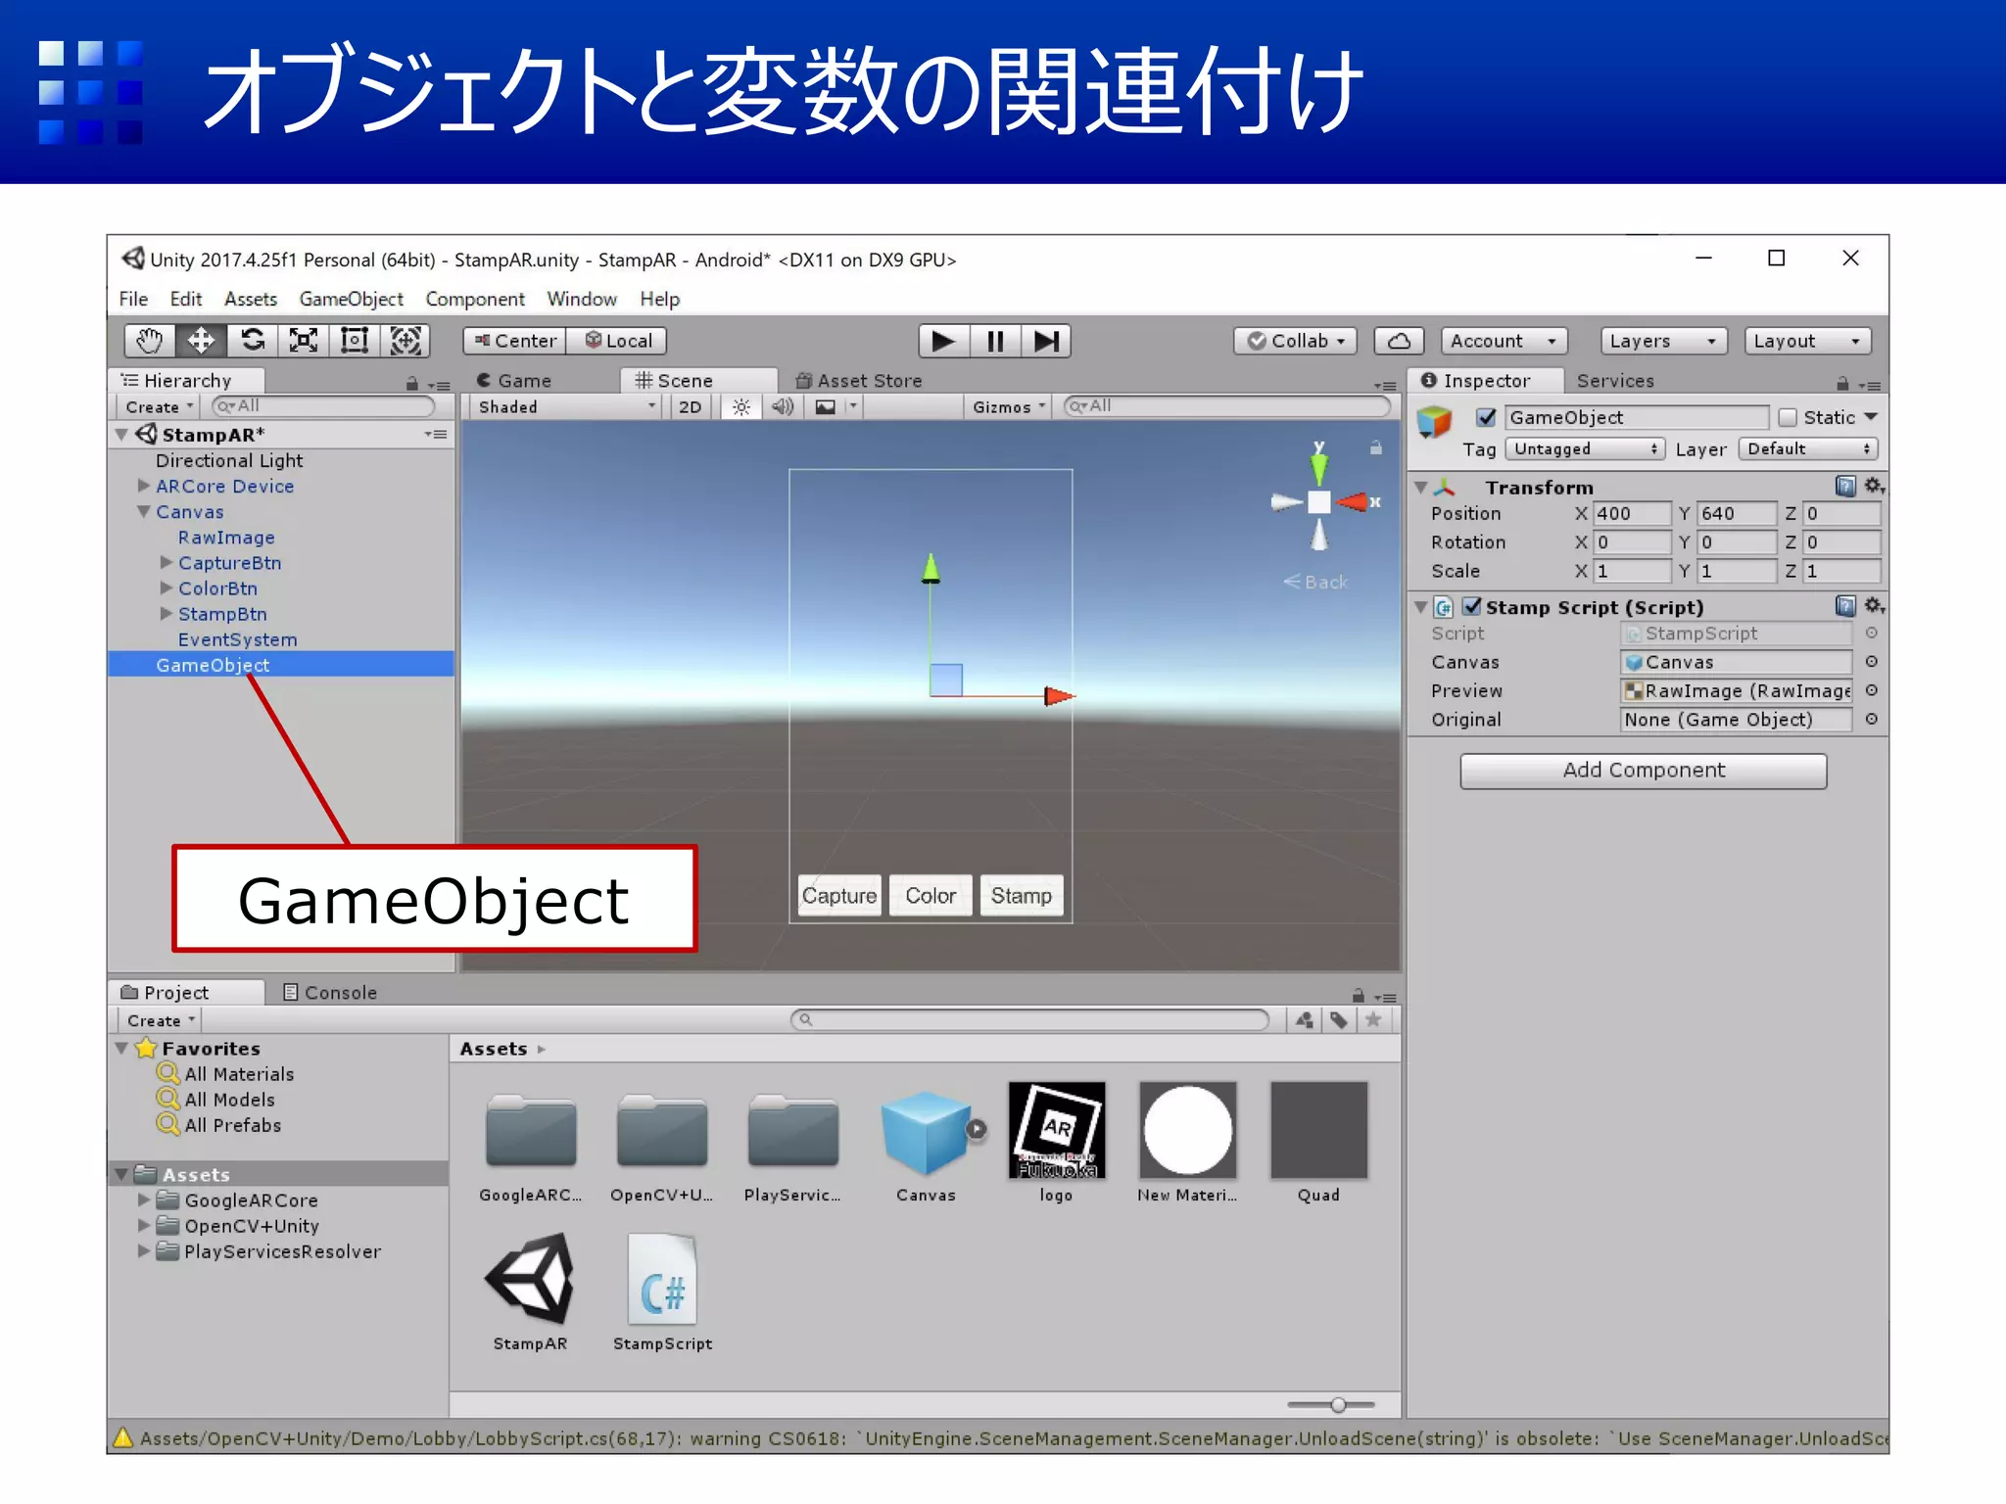This screenshot has width=2006, height=1504.
Task: Pick object for Original field
Action: pos(1871,719)
